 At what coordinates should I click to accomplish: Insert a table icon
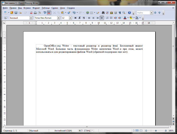point(92,13)
